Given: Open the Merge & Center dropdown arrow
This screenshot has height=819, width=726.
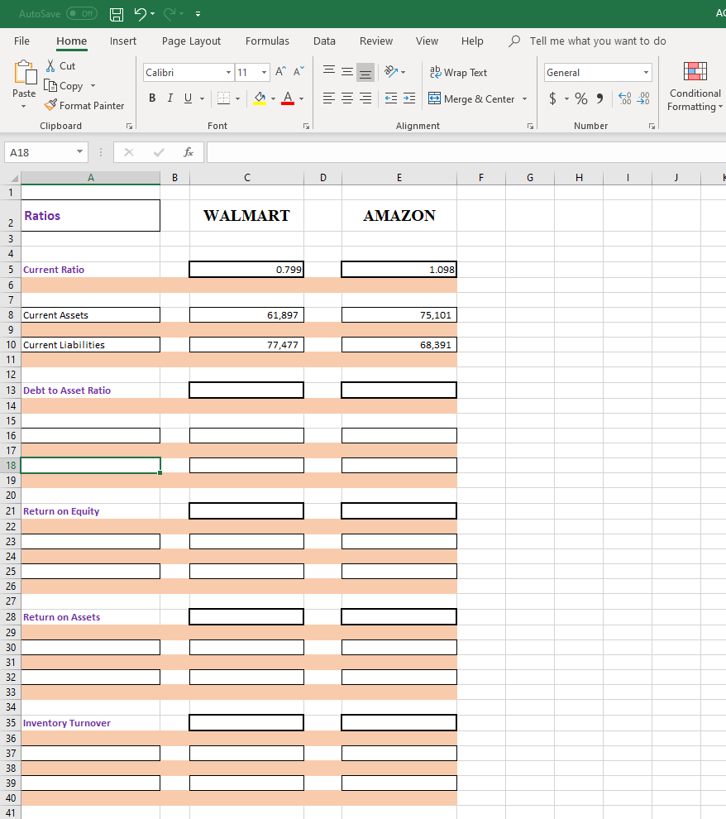Looking at the screenshot, I should click(524, 98).
